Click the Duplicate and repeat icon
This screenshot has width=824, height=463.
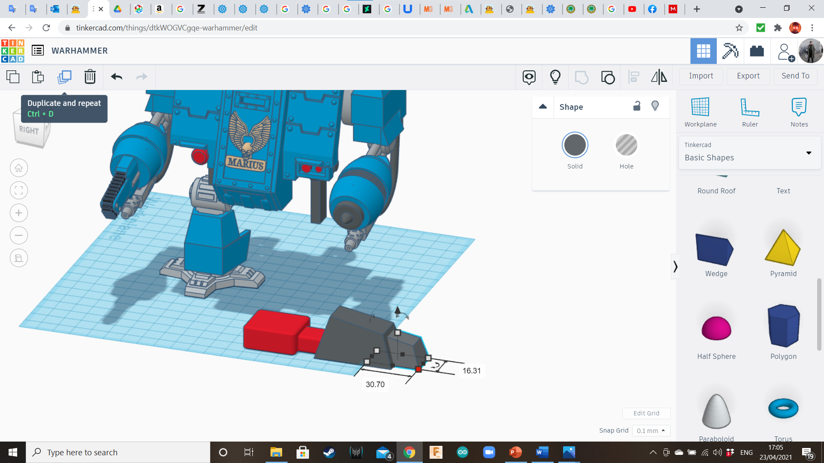pos(64,77)
